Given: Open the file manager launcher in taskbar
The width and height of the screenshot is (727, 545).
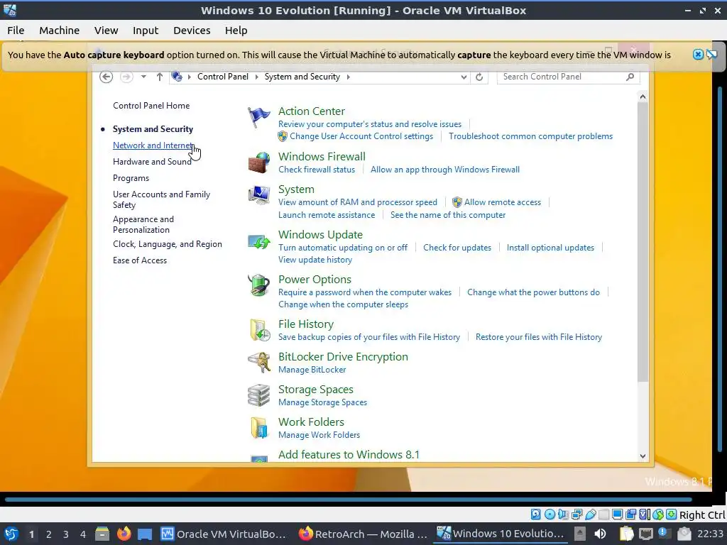Looking at the screenshot, I should click(102, 534).
